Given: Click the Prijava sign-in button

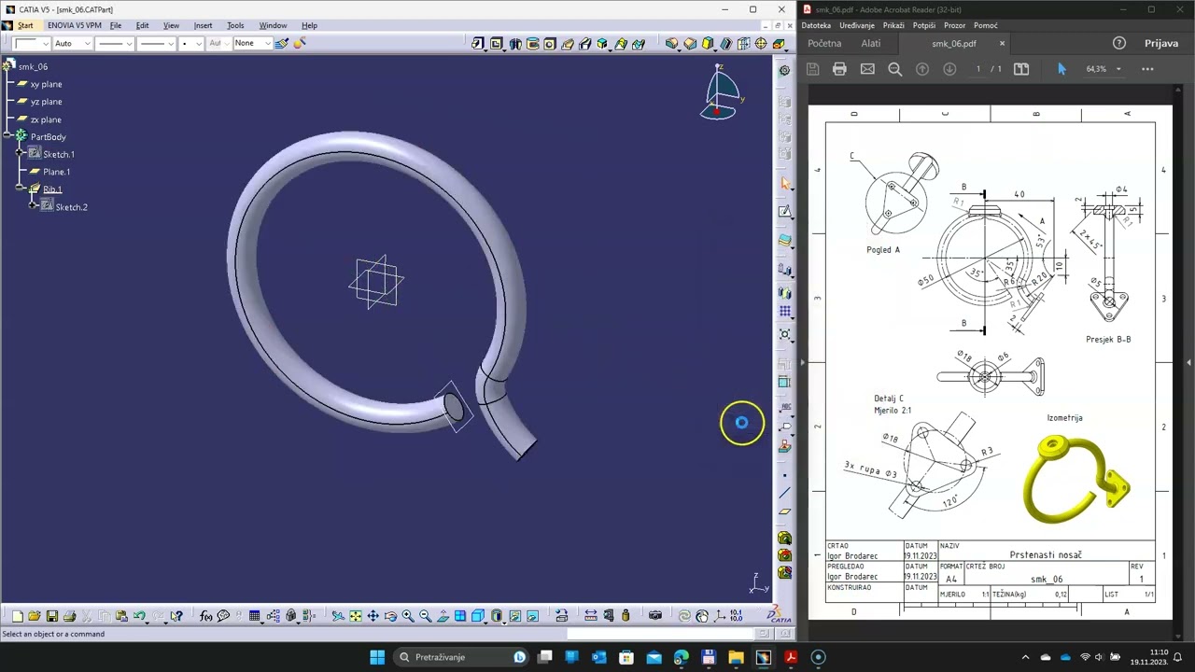Looking at the screenshot, I should coord(1161,43).
